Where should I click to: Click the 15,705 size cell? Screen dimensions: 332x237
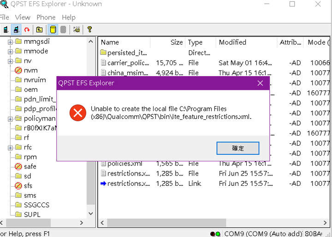pos(169,63)
